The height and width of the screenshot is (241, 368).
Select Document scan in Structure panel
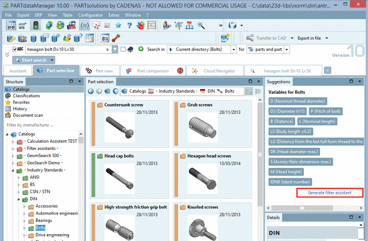(x=27, y=115)
